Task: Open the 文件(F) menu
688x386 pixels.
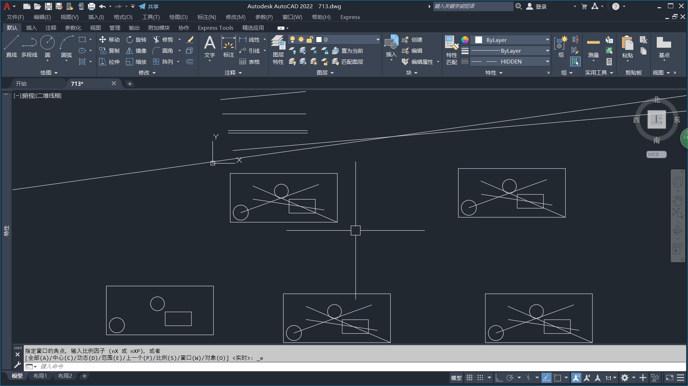Action: click(x=15, y=17)
